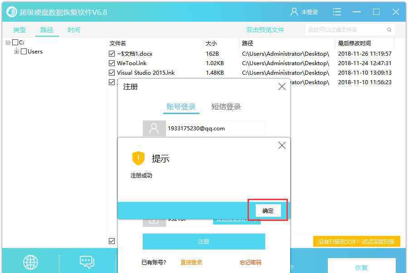Close the 注册 registration dialog
The height and width of the screenshot is (273, 408).
point(282,86)
